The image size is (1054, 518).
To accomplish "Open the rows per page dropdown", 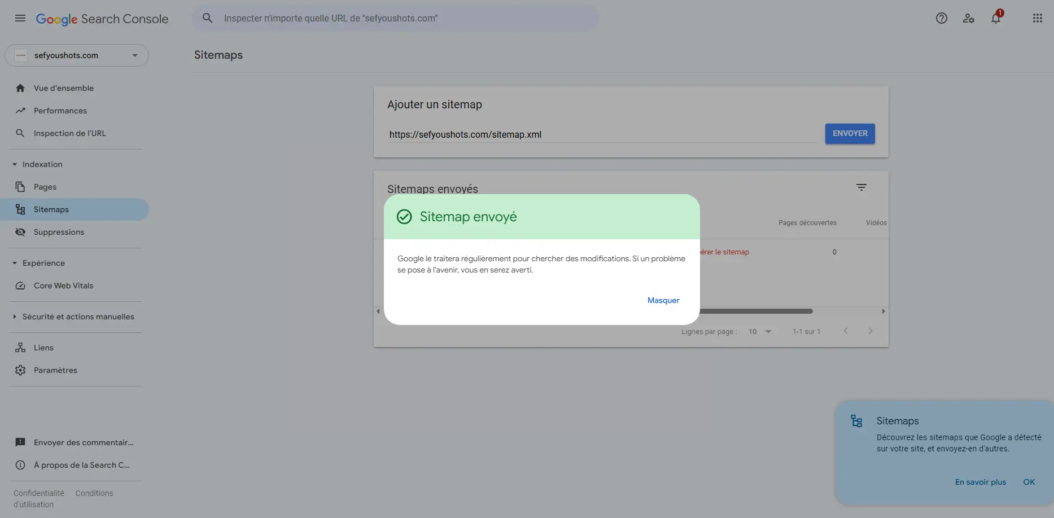I will tap(759, 332).
